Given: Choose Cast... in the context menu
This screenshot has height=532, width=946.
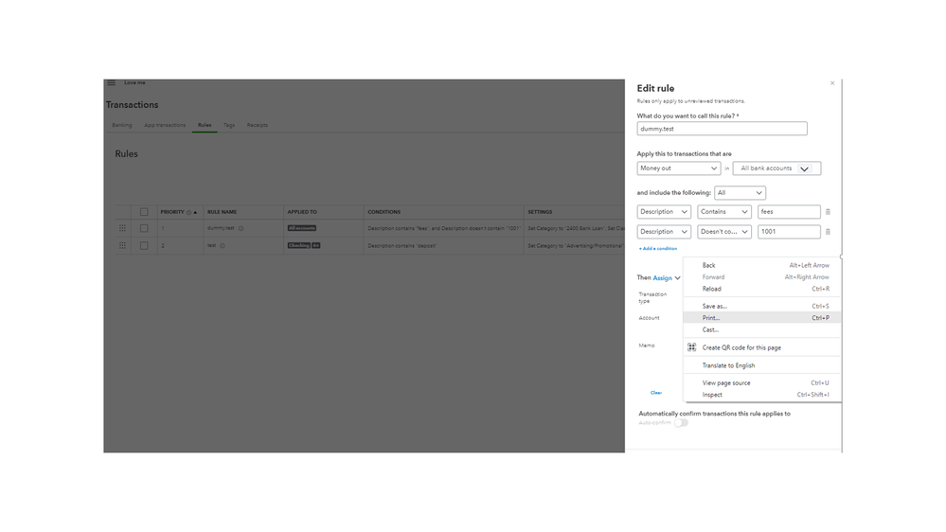Looking at the screenshot, I should (x=762, y=330).
